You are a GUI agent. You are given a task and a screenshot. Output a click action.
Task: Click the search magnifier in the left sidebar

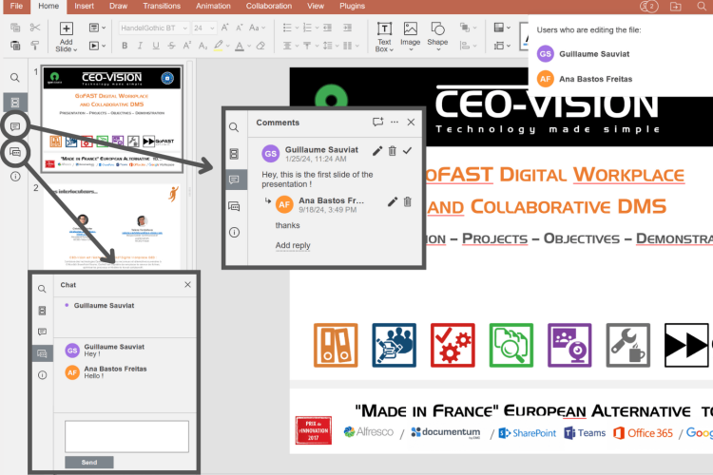(x=15, y=78)
